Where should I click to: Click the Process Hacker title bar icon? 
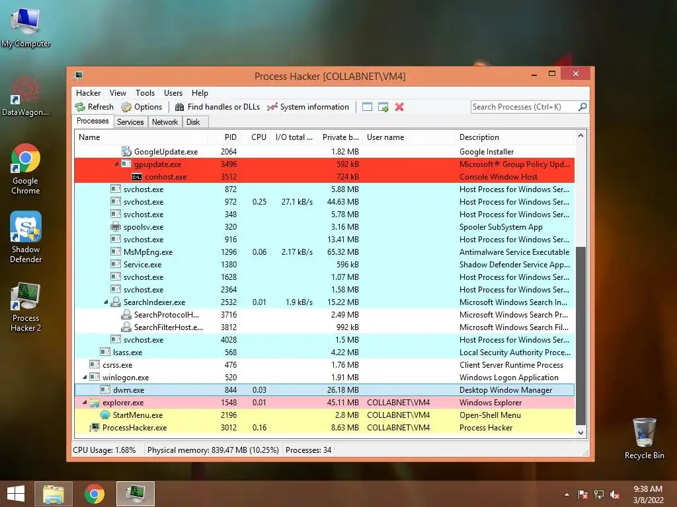click(x=78, y=76)
